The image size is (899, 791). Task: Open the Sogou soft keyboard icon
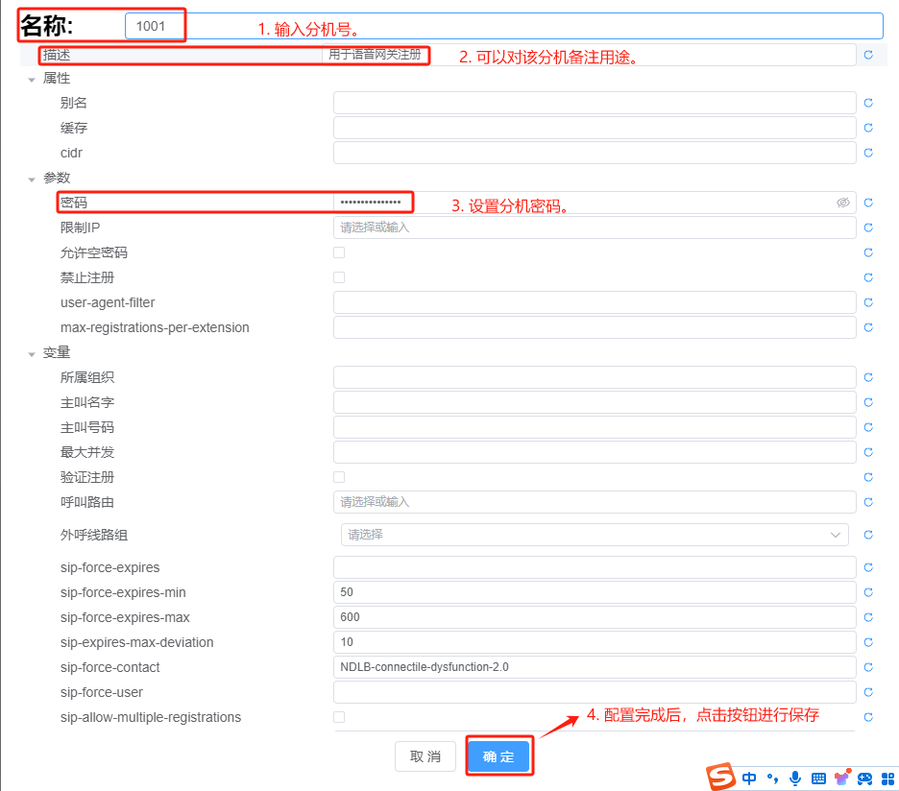pos(818,778)
